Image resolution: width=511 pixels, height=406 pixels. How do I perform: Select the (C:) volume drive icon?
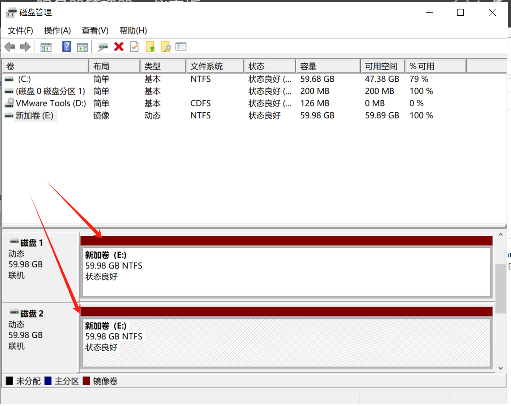tap(9, 79)
